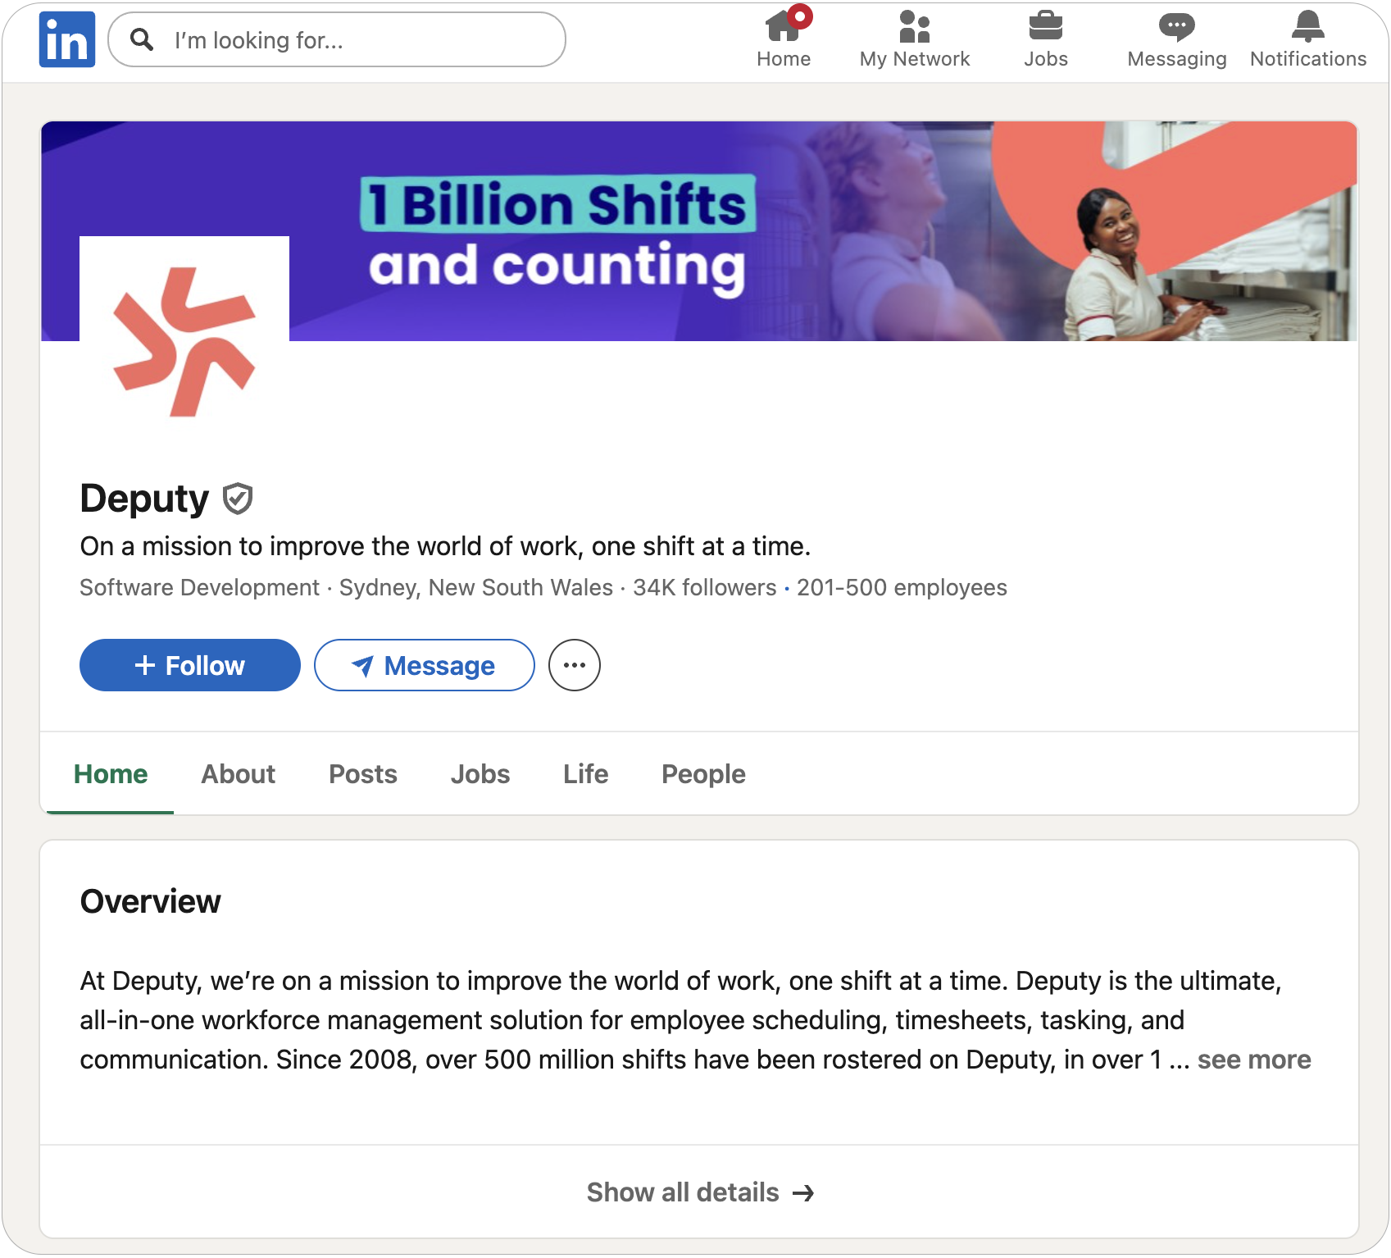Switch to the About tab

point(239,774)
